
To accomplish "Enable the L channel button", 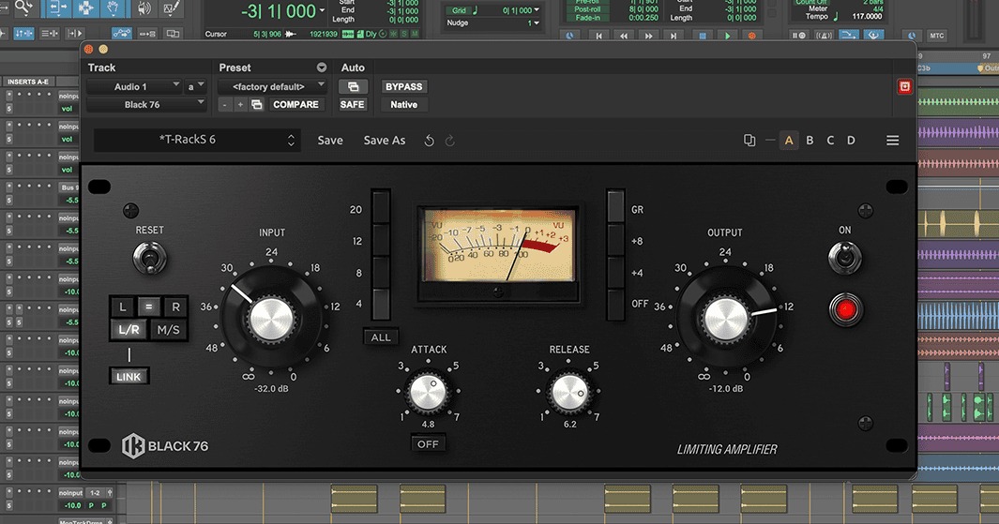I will (123, 307).
